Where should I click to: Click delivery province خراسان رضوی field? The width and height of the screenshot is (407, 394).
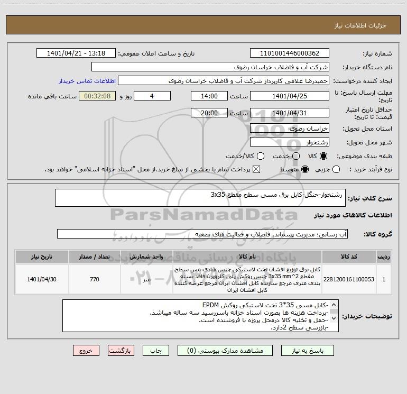tap(290, 129)
